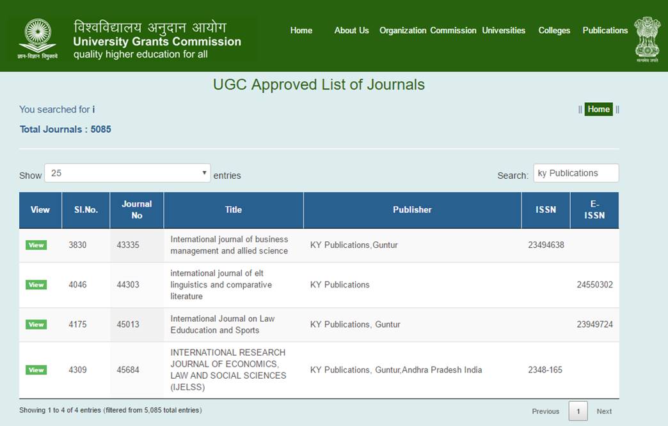Viewport: 668px width, 426px height.
Task: Sort by Publisher column header
Action: point(412,209)
